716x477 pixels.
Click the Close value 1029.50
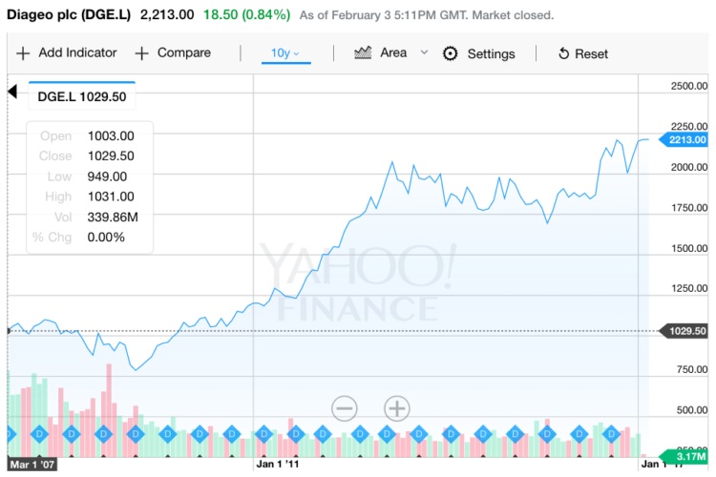[111, 156]
